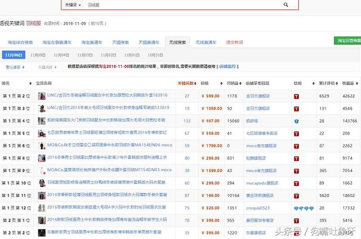Open the 金羽杰旗舰店 link priced ¥599.00
The image size is (361, 239).
coord(258,96)
